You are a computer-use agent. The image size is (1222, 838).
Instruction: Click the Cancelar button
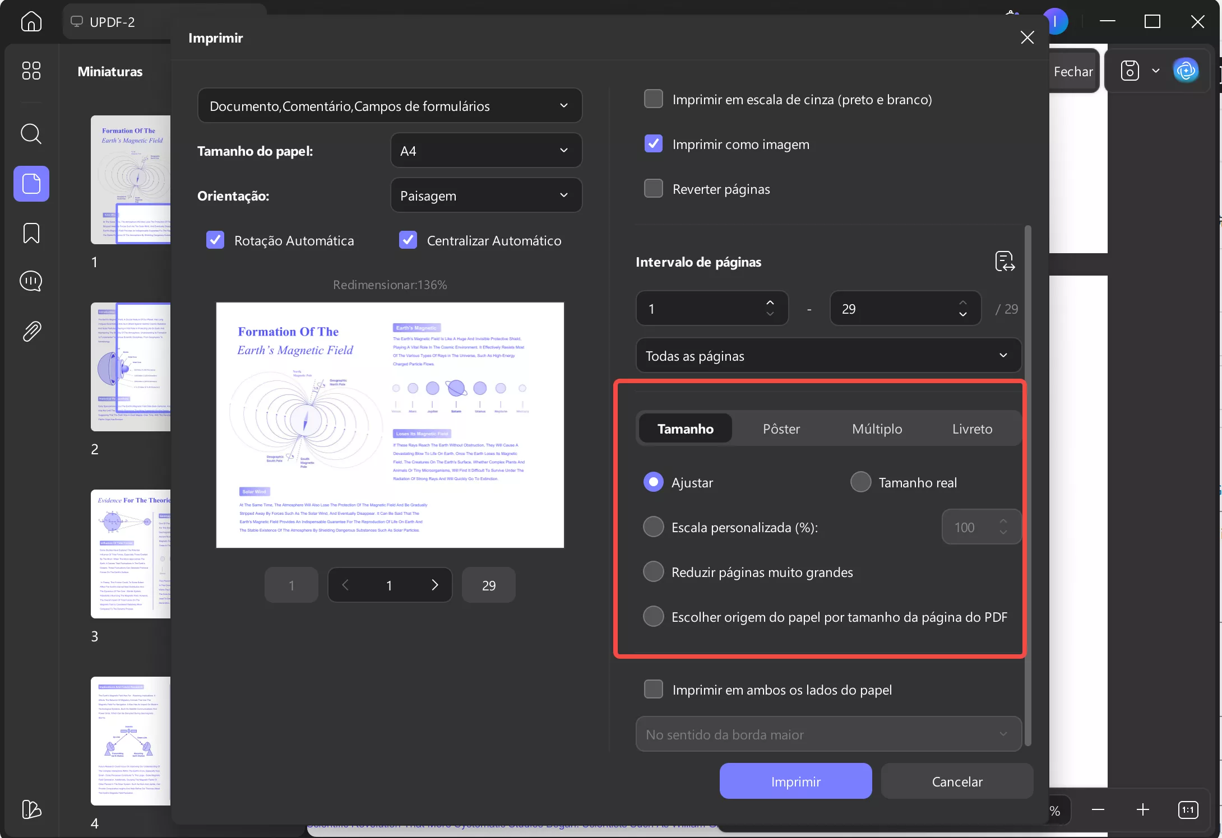coord(957,781)
